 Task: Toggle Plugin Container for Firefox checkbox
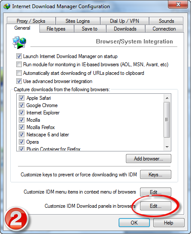[x=21, y=149]
